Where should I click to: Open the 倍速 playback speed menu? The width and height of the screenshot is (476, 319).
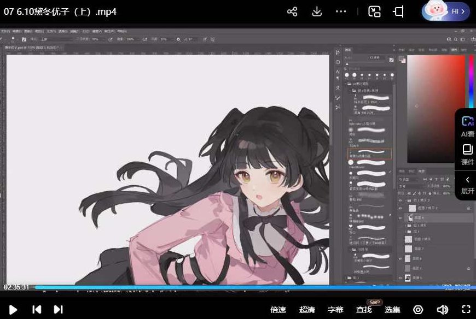[x=278, y=310]
